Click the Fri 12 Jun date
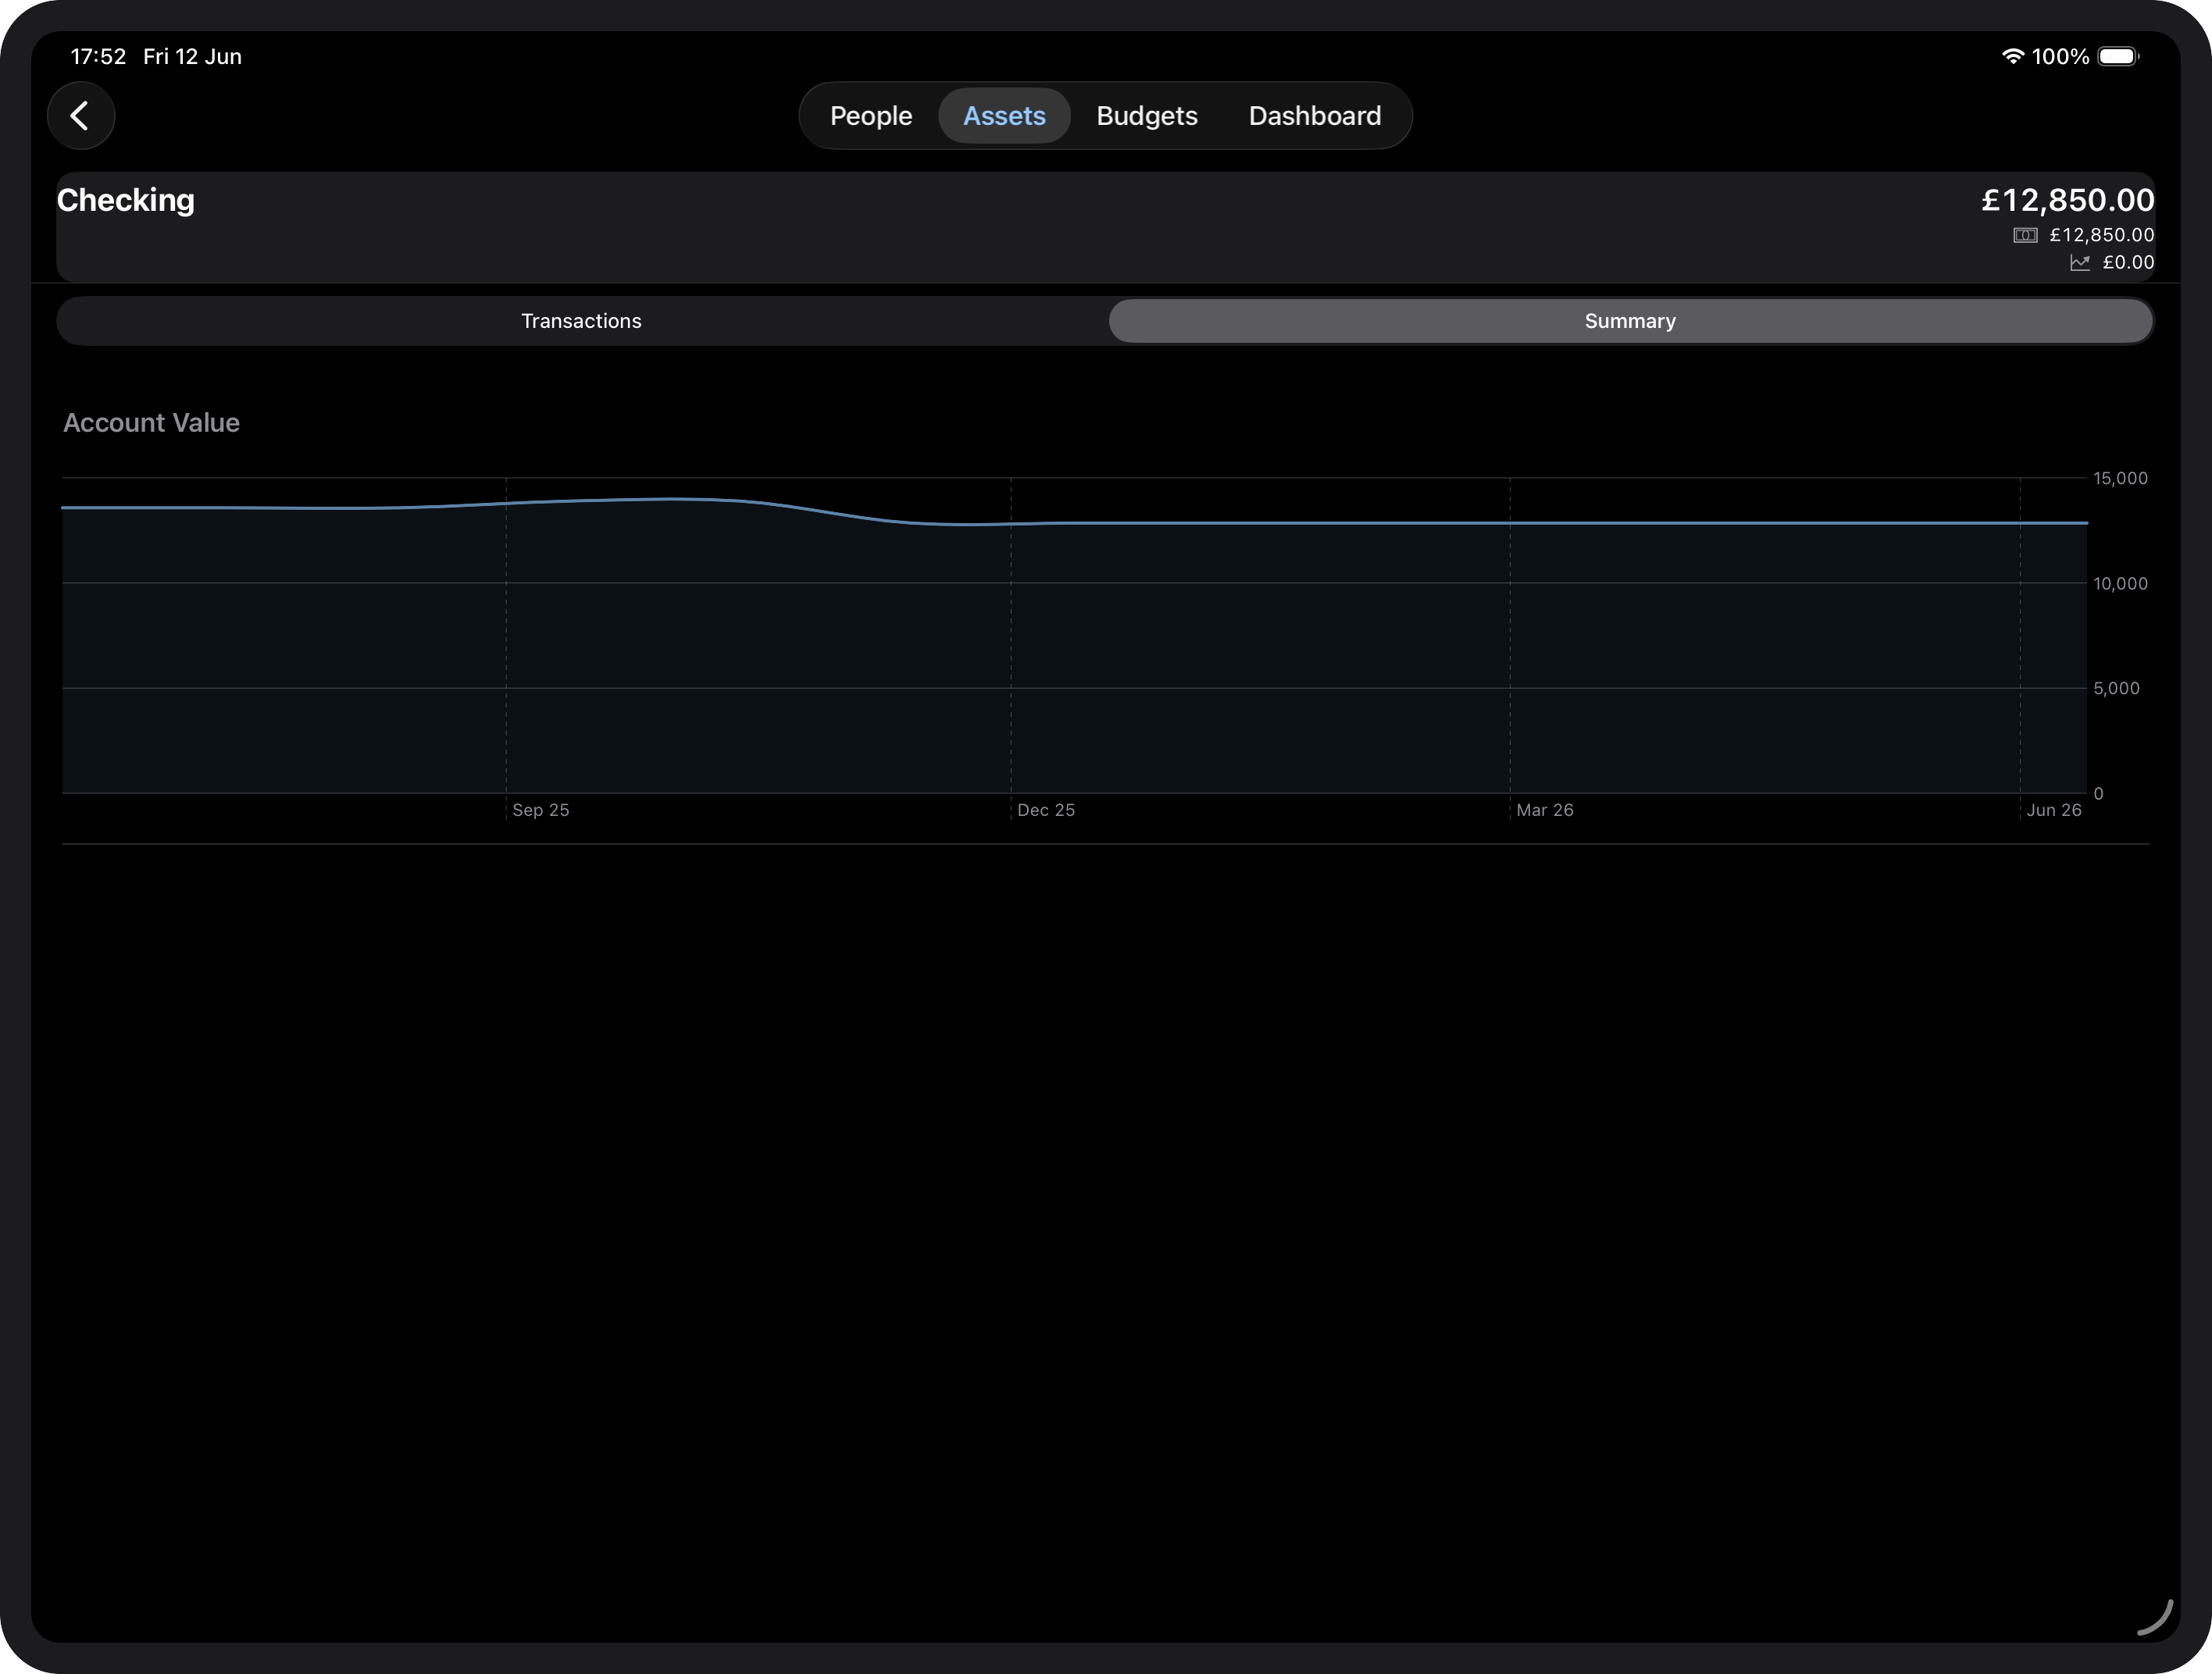This screenshot has width=2212, height=1674. click(192, 57)
